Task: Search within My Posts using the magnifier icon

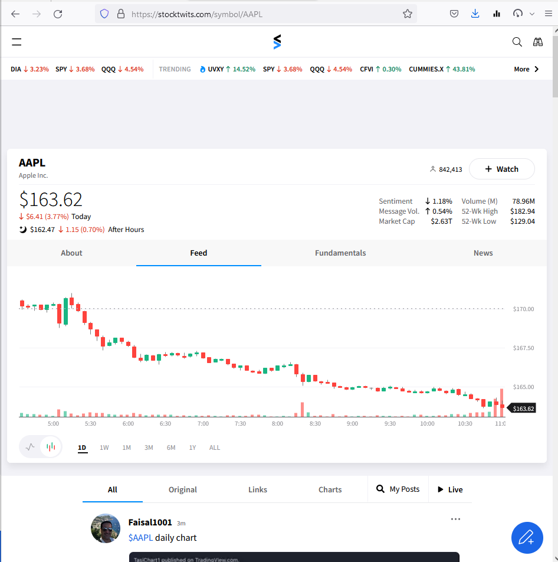Action: pos(380,489)
